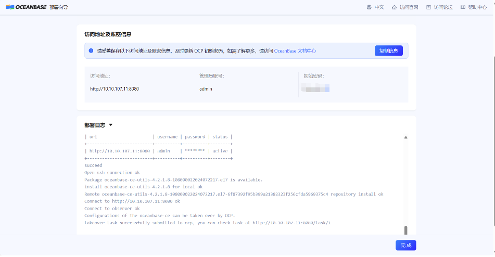Click the blue info icon in notice

[91, 50]
